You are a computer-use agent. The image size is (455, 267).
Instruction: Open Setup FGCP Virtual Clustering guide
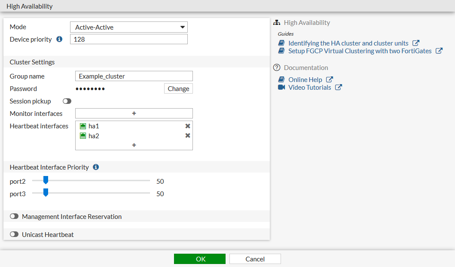360,51
